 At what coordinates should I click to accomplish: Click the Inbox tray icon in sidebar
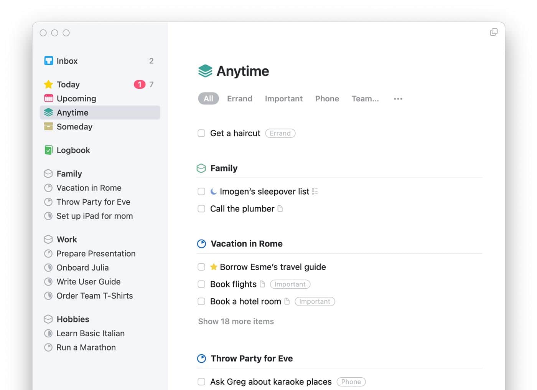click(x=48, y=61)
